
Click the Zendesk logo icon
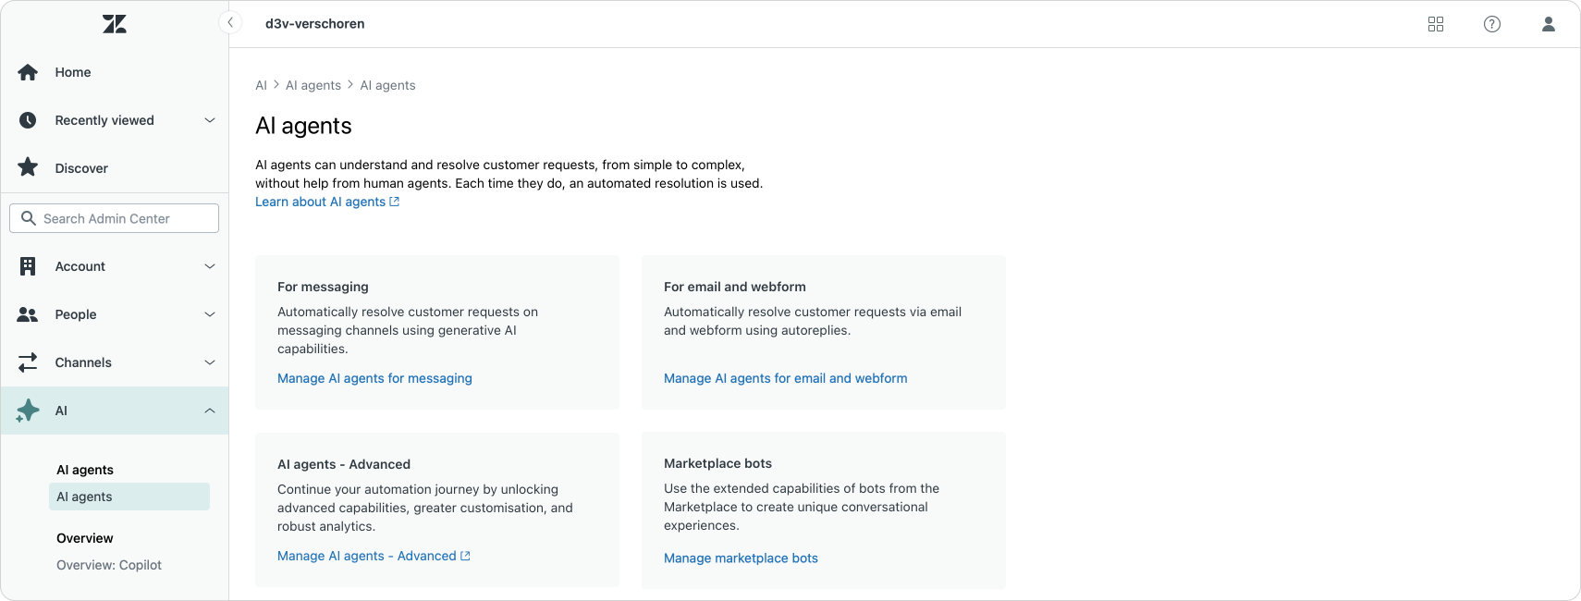(115, 24)
